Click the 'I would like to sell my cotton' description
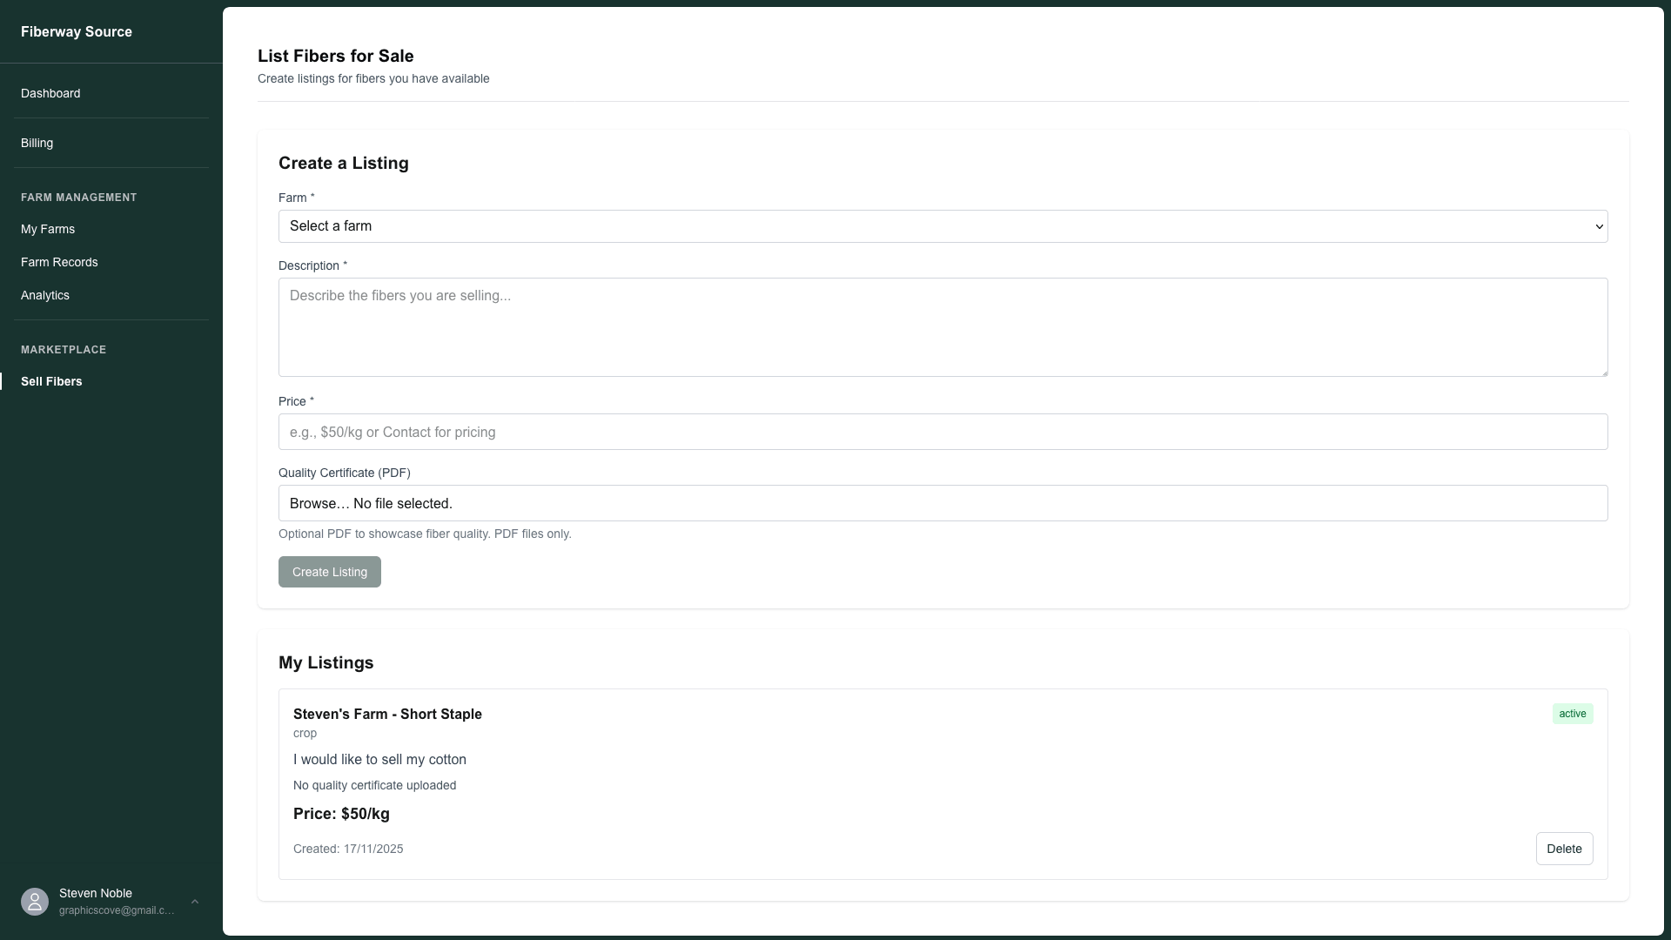The width and height of the screenshot is (1671, 940). 379,759
